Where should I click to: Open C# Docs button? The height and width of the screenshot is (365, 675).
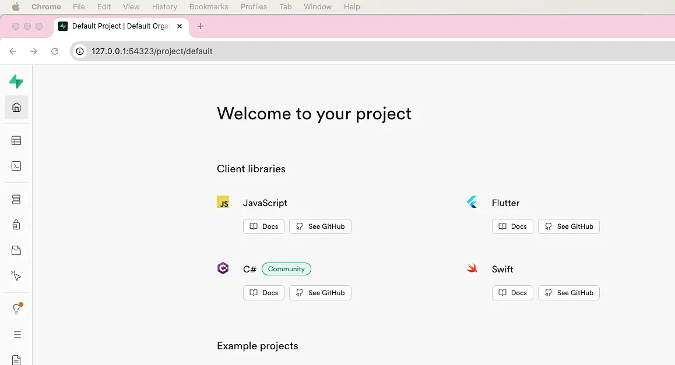tap(263, 293)
